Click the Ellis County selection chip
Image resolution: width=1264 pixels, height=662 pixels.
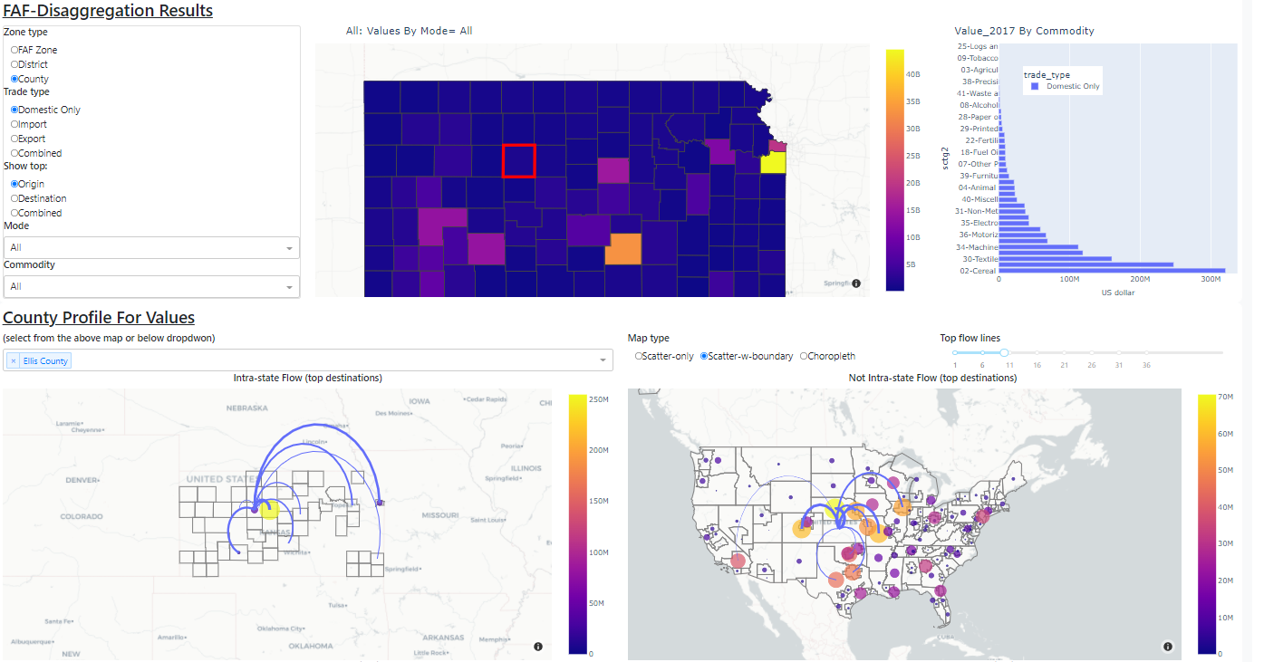tap(39, 360)
